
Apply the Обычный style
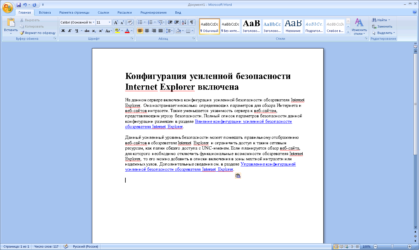pyautogui.click(x=210, y=26)
